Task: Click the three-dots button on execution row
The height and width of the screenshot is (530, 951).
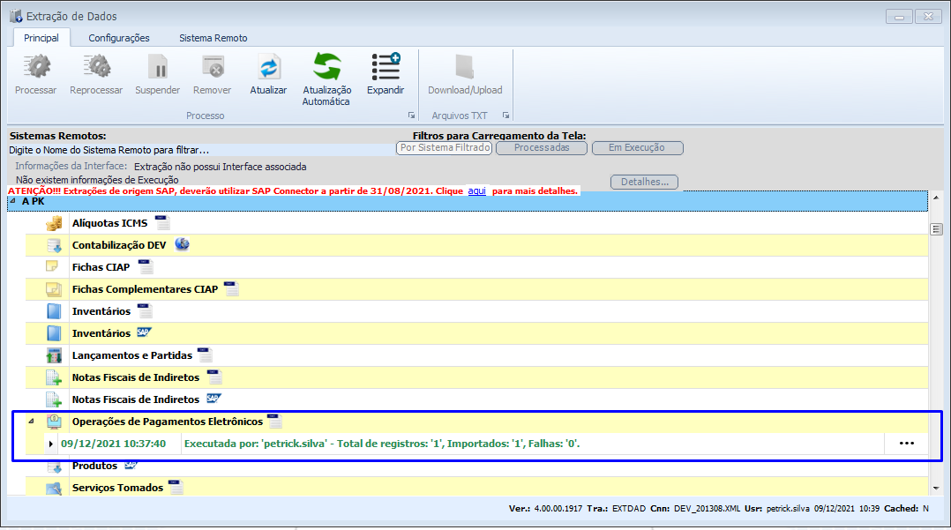Action: (906, 444)
